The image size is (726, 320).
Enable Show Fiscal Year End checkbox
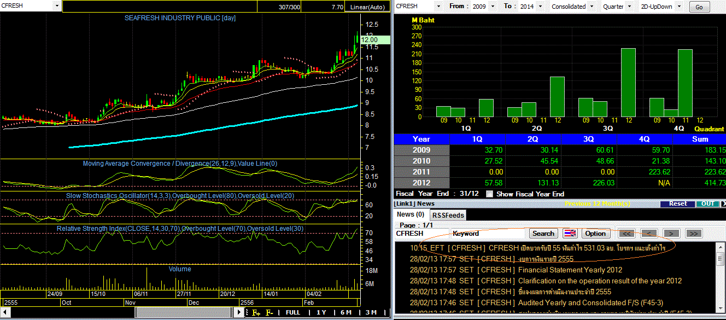pos(490,194)
